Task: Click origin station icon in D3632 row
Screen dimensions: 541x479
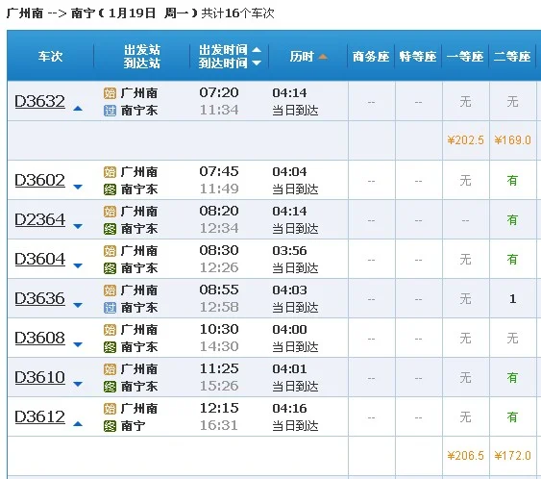Action: (x=111, y=93)
